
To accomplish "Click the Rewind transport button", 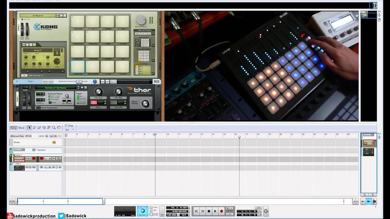I will click(x=196, y=211).
